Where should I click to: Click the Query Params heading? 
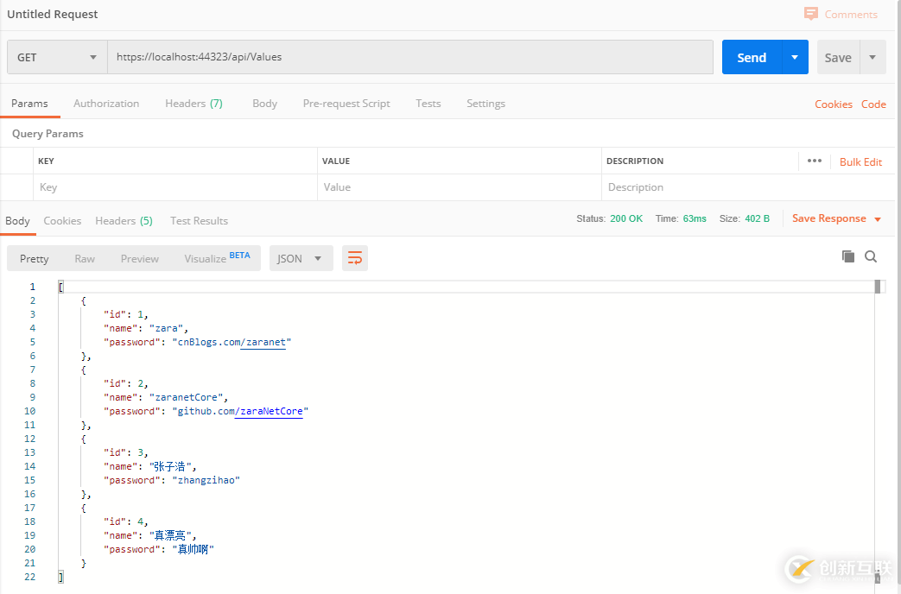[48, 133]
